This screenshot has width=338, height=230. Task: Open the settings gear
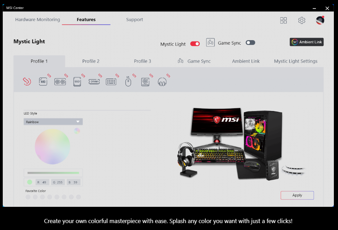tap(302, 20)
